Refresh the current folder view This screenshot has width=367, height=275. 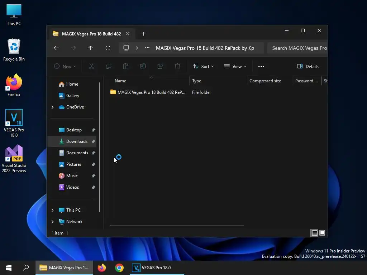(108, 48)
